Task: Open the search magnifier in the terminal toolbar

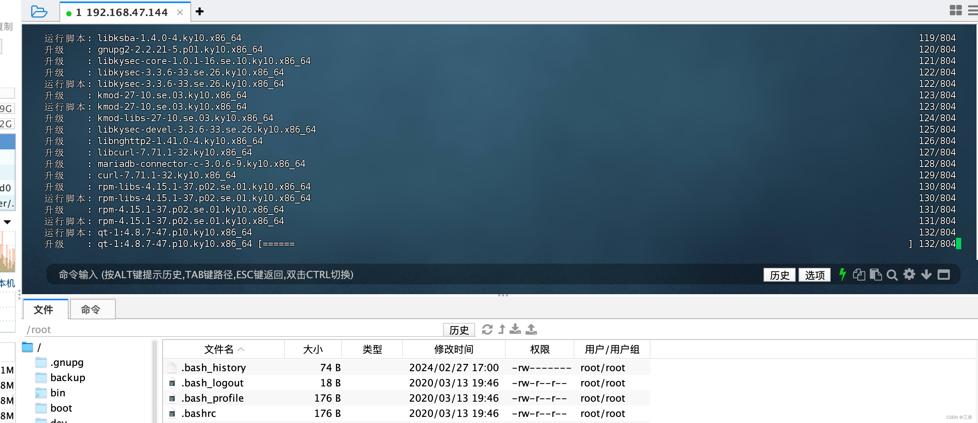Action: click(892, 275)
